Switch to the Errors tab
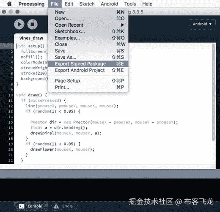The image size is (220, 212). pyautogui.click(x=63, y=206)
